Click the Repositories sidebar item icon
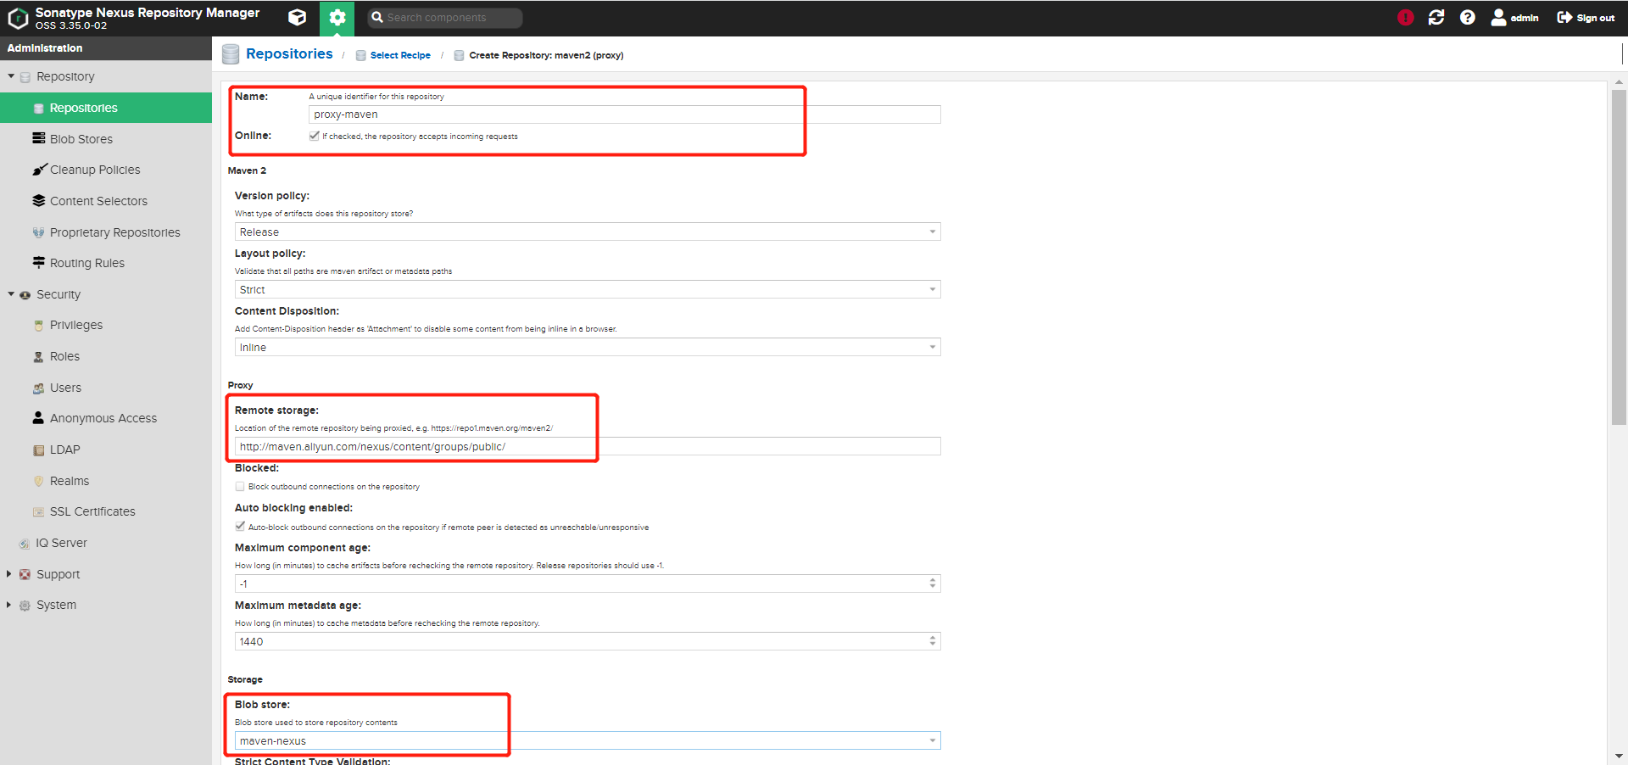The width and height of the screenshot is (1628, 765). click(x=39, y=109)
